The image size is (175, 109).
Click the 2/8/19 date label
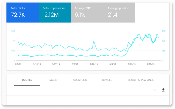point(75,64)
